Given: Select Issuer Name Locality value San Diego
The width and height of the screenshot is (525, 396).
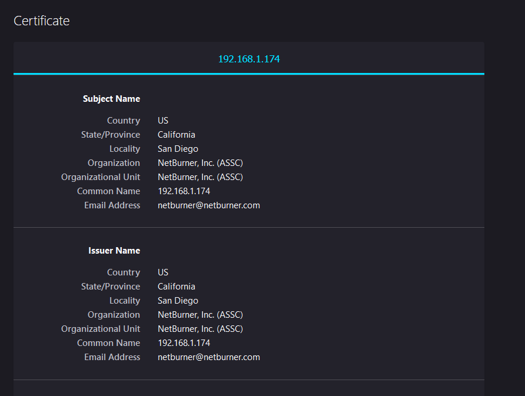Looking at the screenshot, I should pyautogui.click(x=178, y=301).
